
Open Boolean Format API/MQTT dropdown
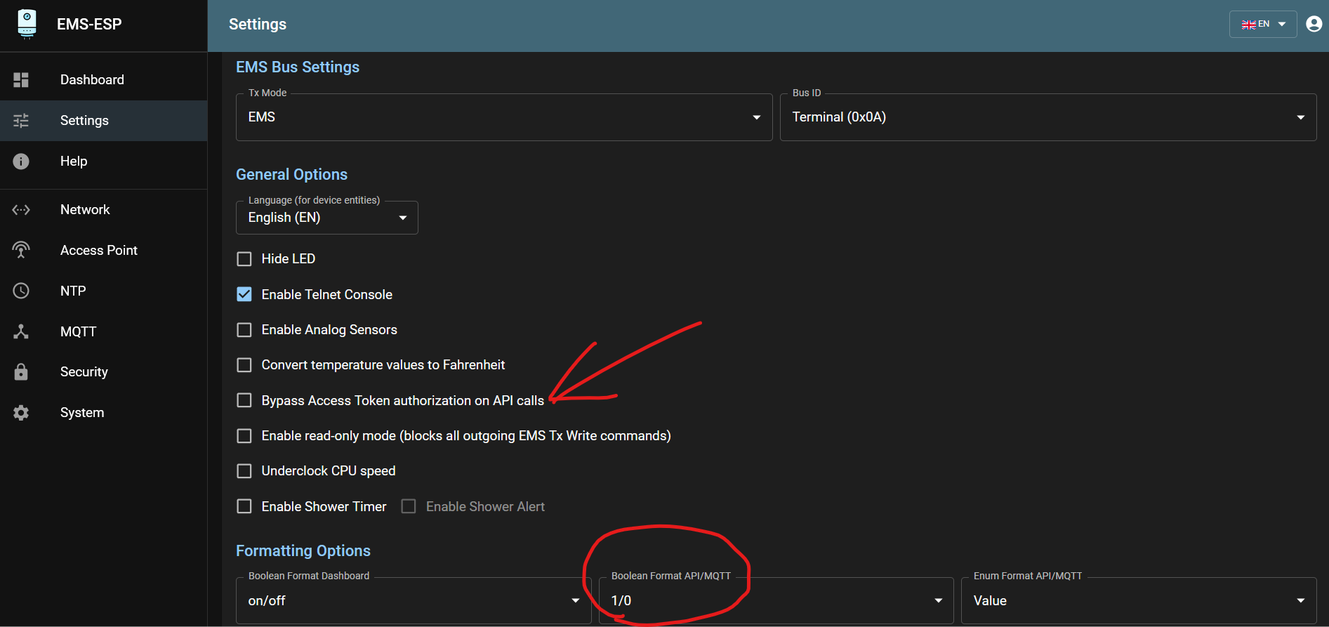point(776,600)
